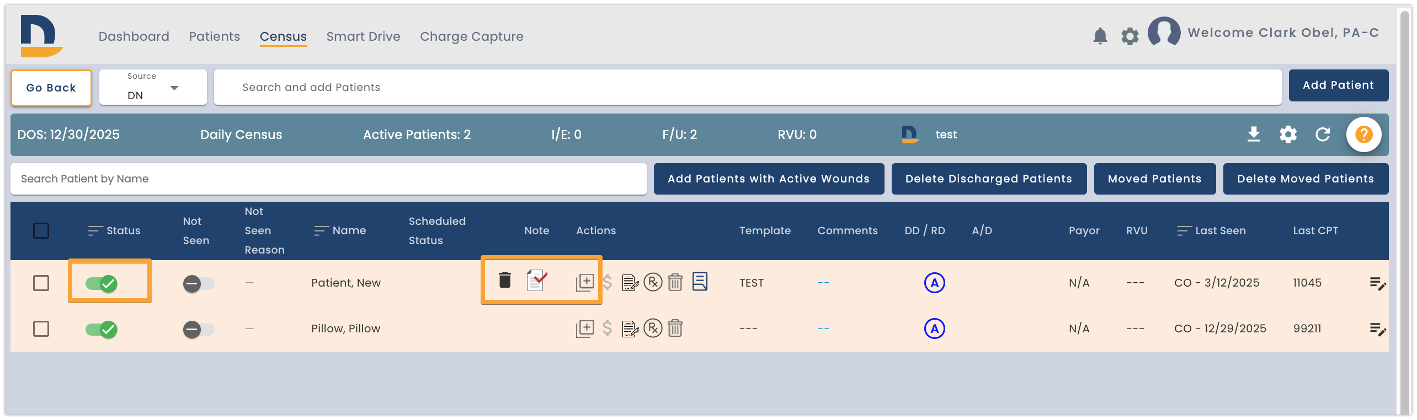
Task: Click the signed note icon for Patient, New
Action: (536, 281)
